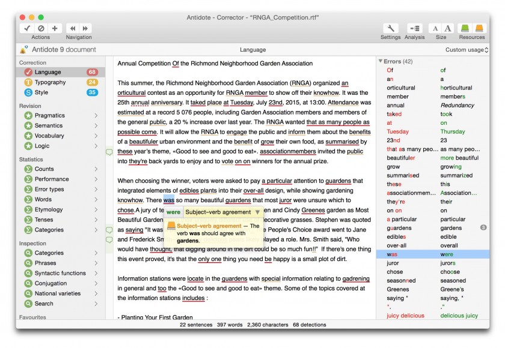Increase text size with large A button
The width and height of the screenshot is (505, 348).
pos(448,28)
